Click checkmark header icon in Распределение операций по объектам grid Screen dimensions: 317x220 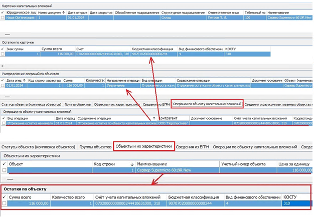3,80
